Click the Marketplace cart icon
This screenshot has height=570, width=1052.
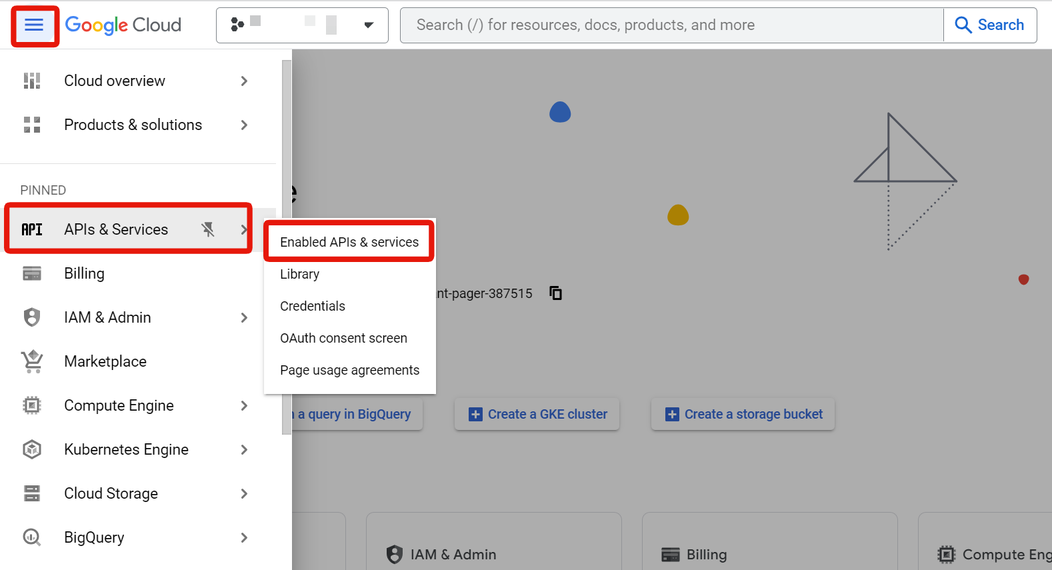pyautogui.click(x=32, y=361)
